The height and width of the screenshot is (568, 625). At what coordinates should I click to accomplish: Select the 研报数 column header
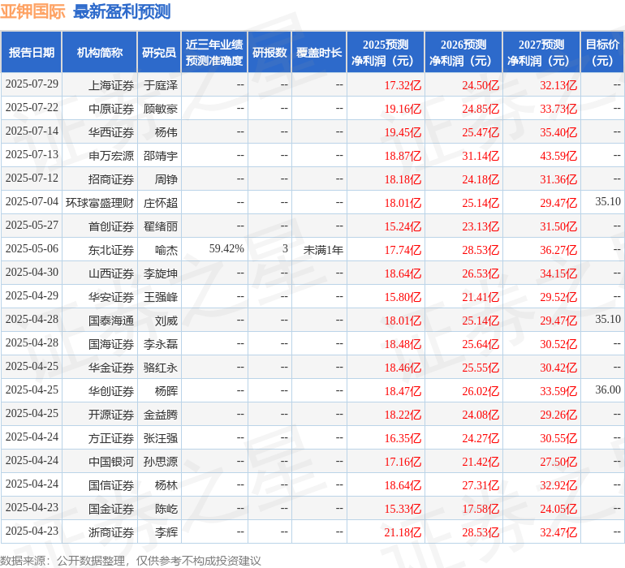click(269, 53)
